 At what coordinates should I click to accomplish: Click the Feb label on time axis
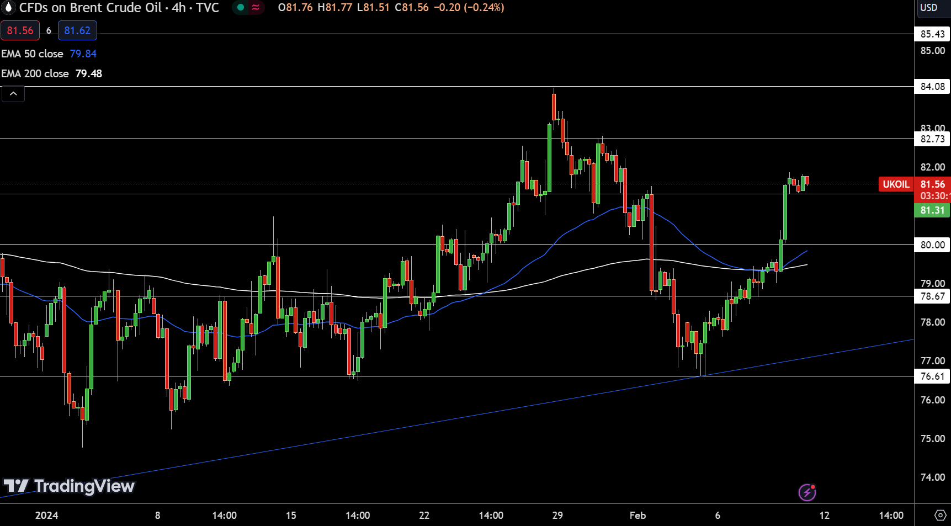[x=637, y=516]
